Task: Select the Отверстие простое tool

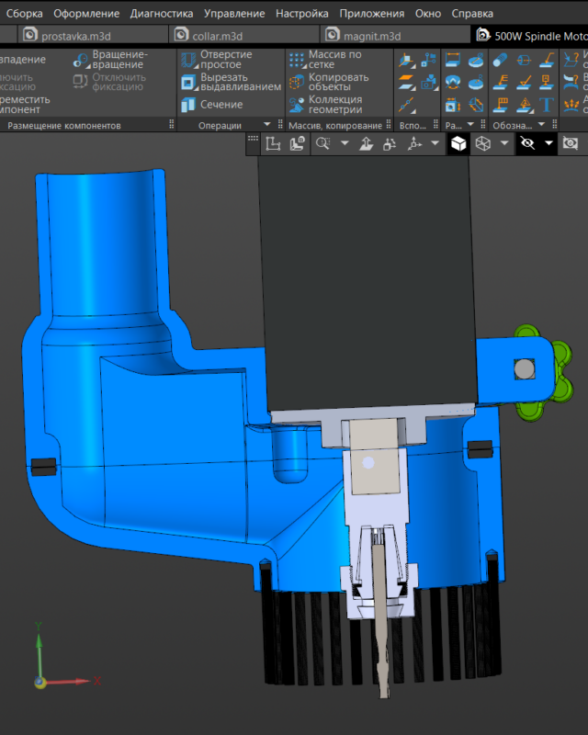Action: (x=188, y=61)
